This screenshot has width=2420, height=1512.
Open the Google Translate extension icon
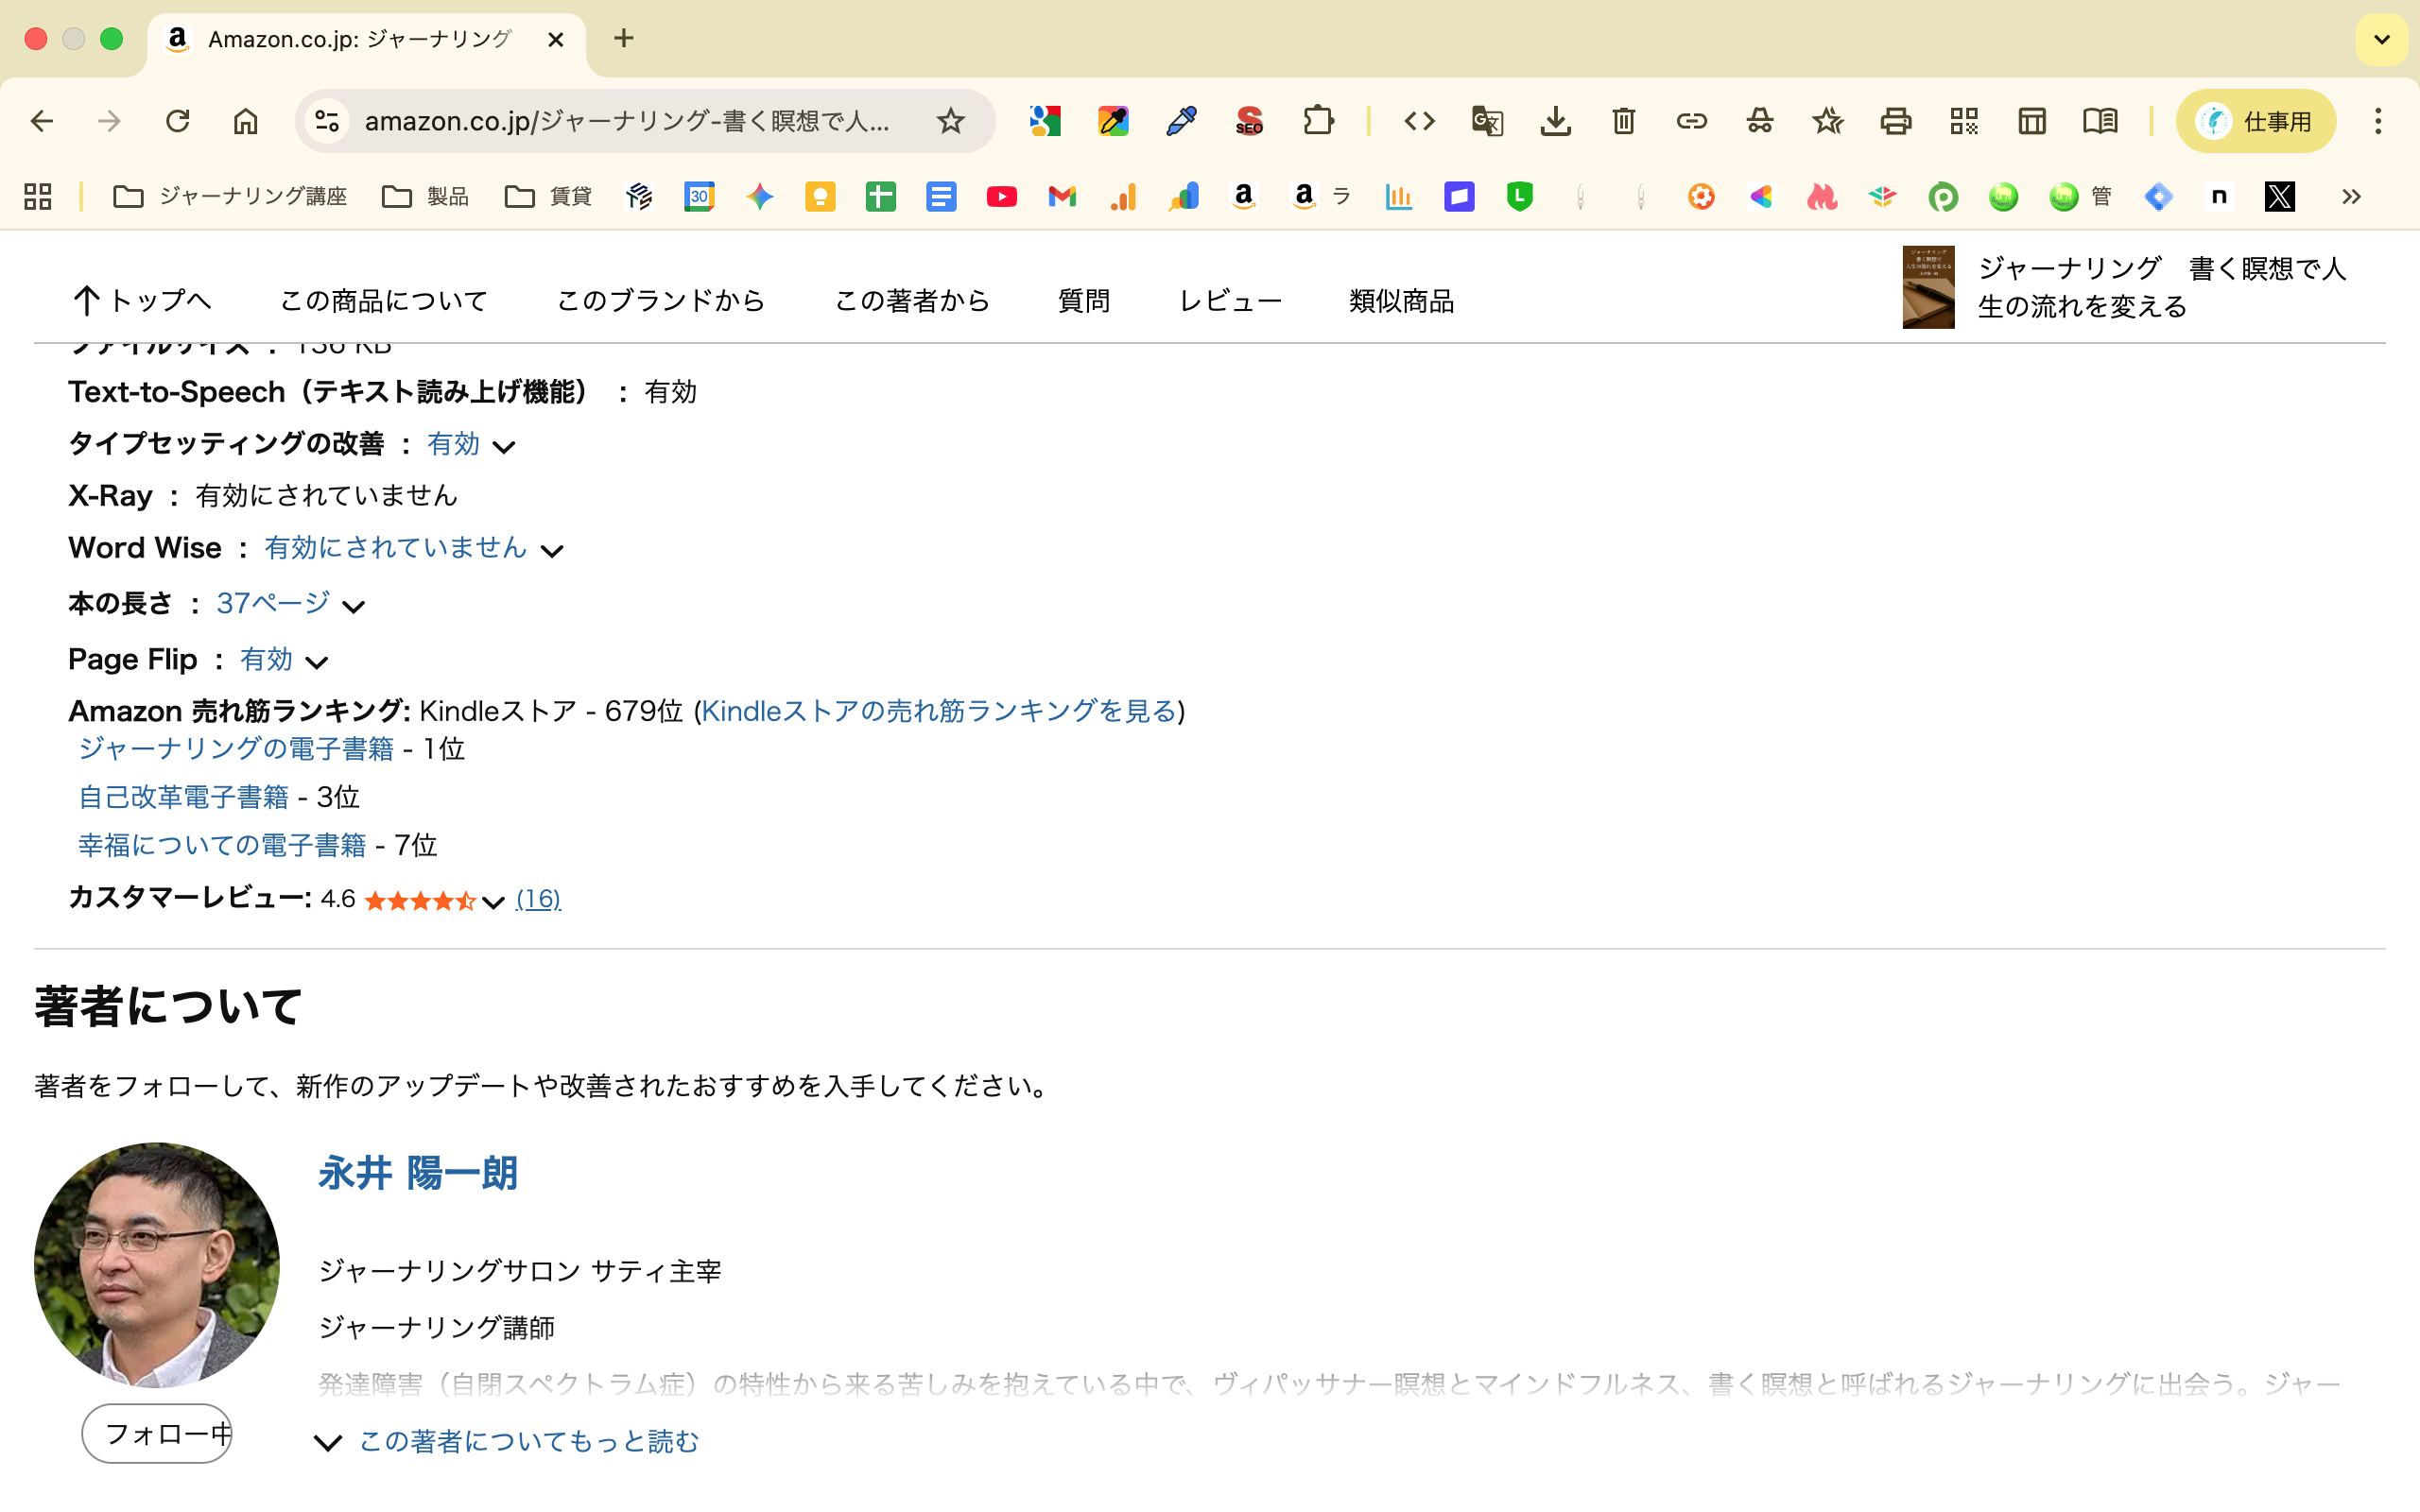point(1487,121)
